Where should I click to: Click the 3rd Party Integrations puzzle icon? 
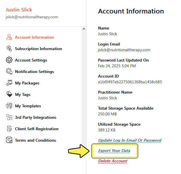[9, 117]
